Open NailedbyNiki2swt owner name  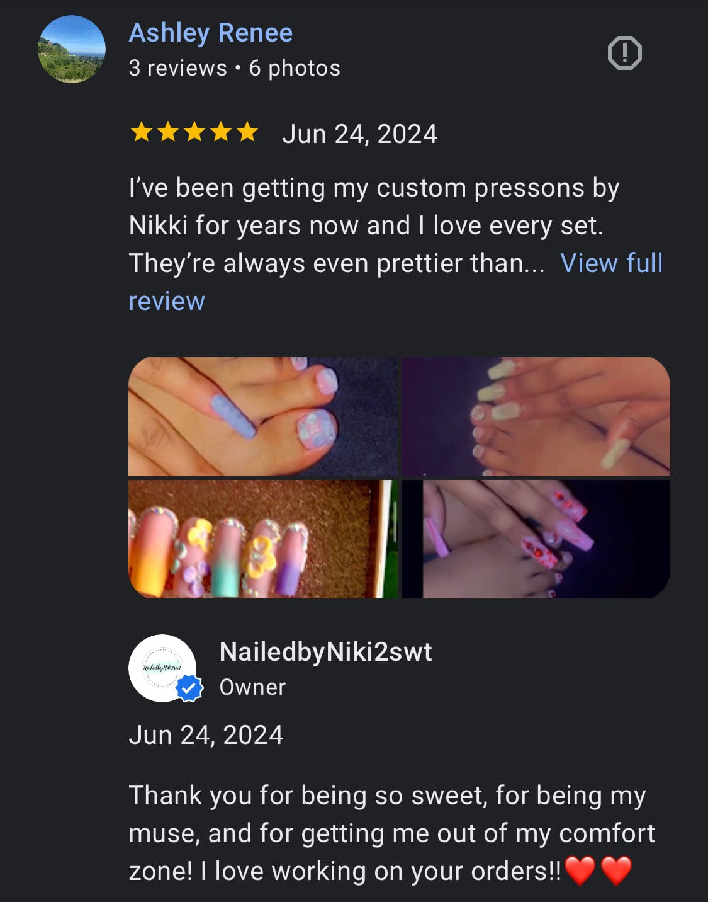[x=325, y=652]
